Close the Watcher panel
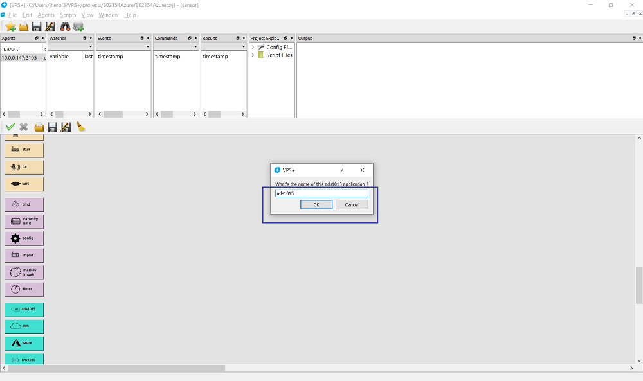Viewport: 643px width, 381px height. click(91, 39)
